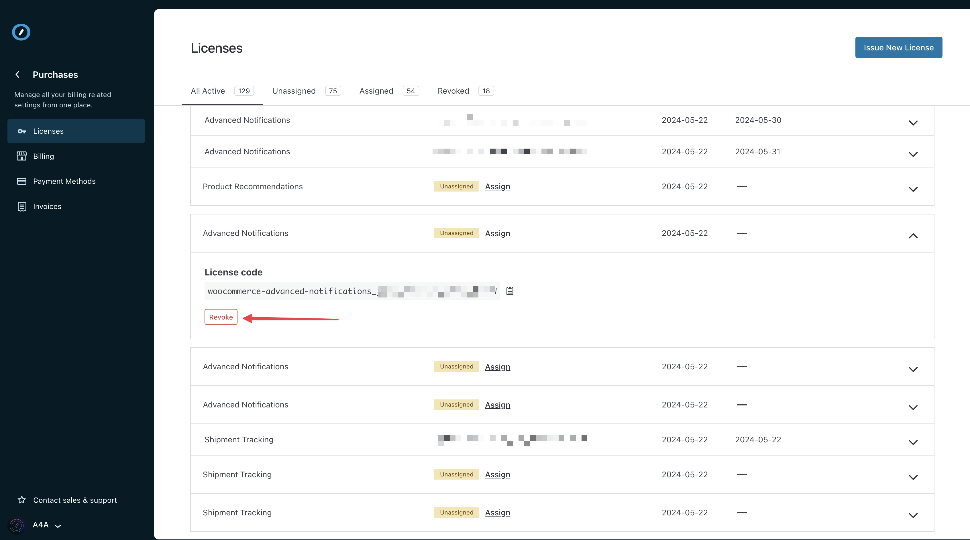Click the back arrow beside Purchases
The image size is (970, 540).
17,74
